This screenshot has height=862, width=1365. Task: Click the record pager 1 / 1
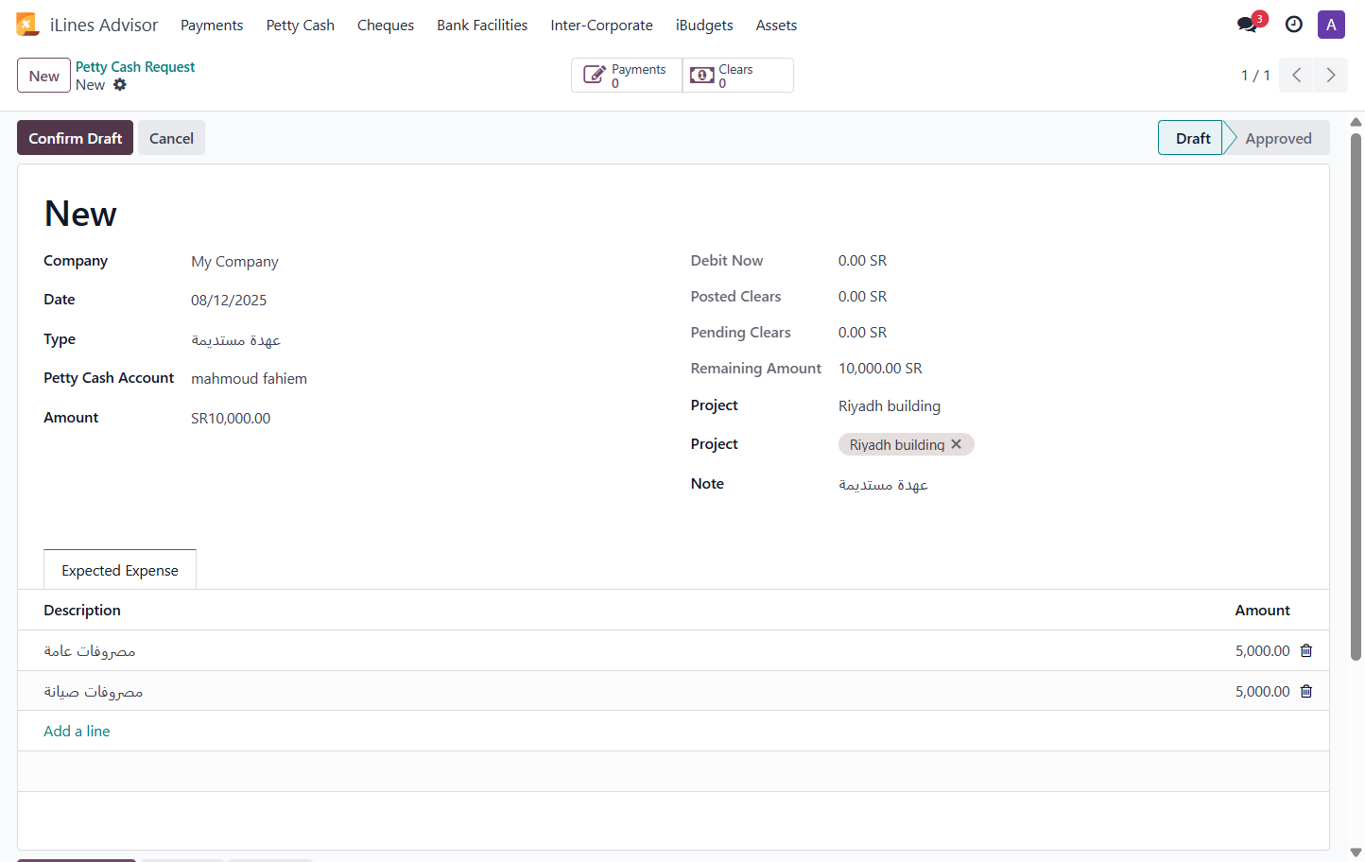(x=1255, y=76)
